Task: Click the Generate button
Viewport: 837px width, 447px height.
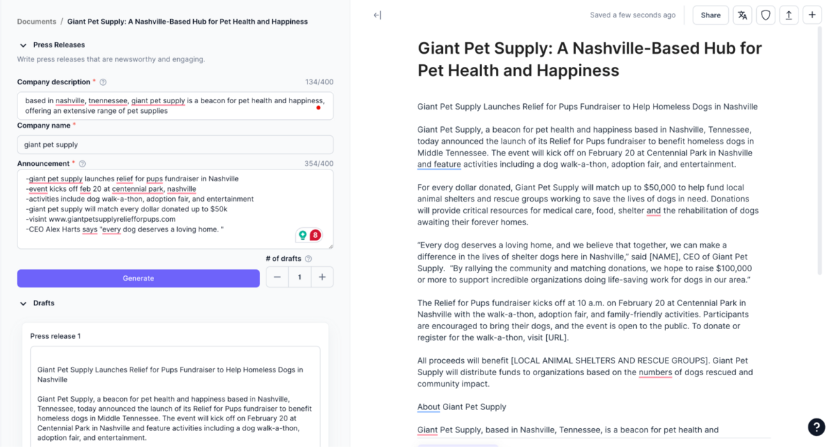Action: (138, 278)
